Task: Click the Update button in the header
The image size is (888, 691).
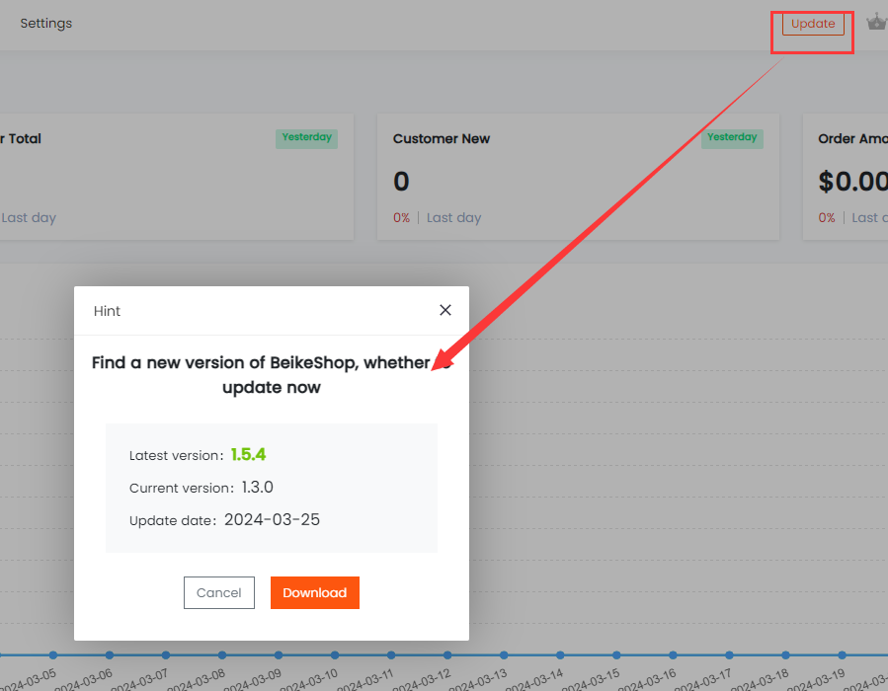Action: click(813, 24)
